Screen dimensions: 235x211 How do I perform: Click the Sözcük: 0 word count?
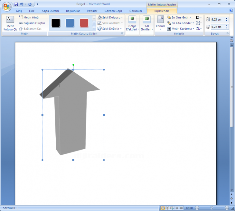(x=9, y=208)
